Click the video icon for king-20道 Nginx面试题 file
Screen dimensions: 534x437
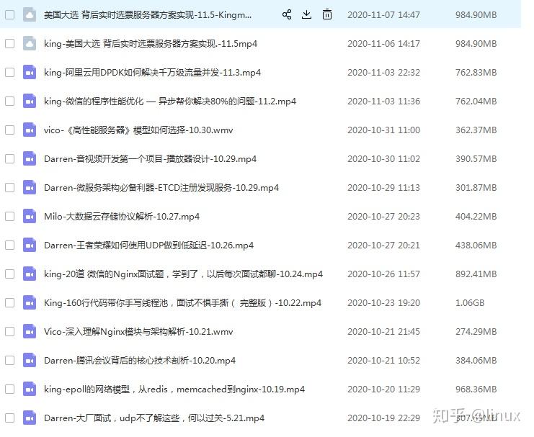[x=30, y=274]
